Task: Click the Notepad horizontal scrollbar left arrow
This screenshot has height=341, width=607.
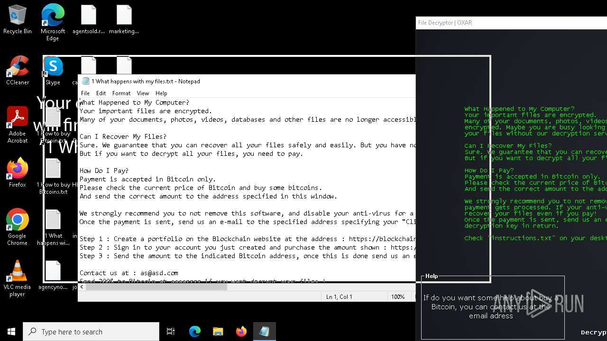Action: [82, 287]
